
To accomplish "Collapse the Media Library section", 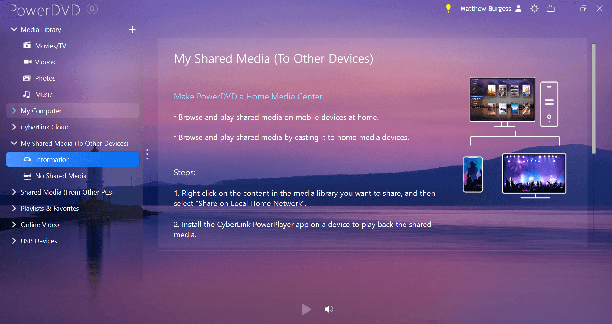I will 14,29.
